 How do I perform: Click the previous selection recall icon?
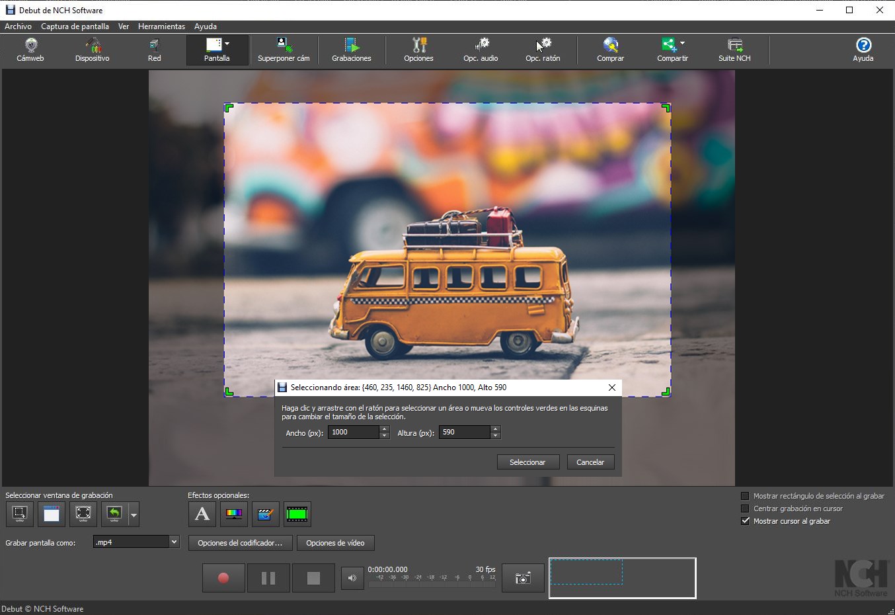click(x=114, y=514)
